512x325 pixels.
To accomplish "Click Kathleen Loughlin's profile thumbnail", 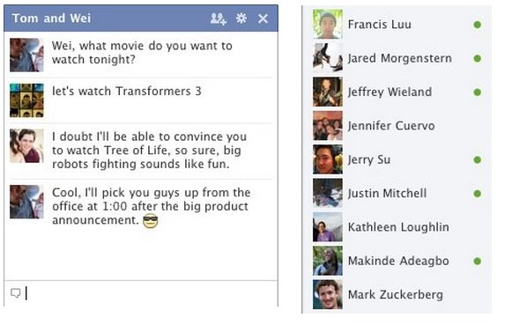I will tap(328, 227).
